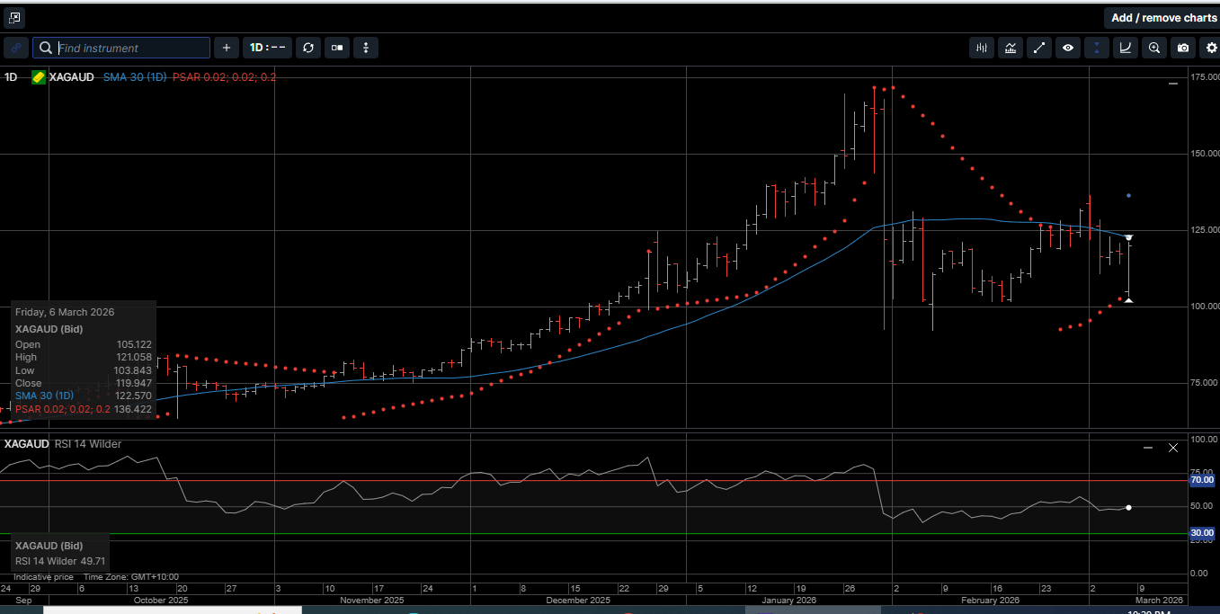
Task: Toggle auto-scale with the blue arrows icon
Action: [1096, 48]
